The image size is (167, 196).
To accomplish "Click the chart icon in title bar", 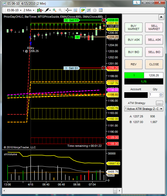I will point(4,4).
